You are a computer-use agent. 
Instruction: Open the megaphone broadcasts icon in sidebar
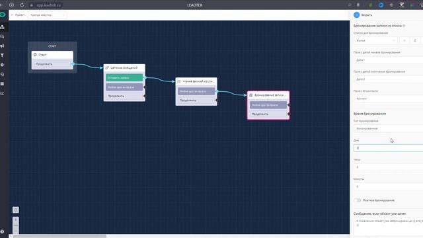tap(3, 46)
